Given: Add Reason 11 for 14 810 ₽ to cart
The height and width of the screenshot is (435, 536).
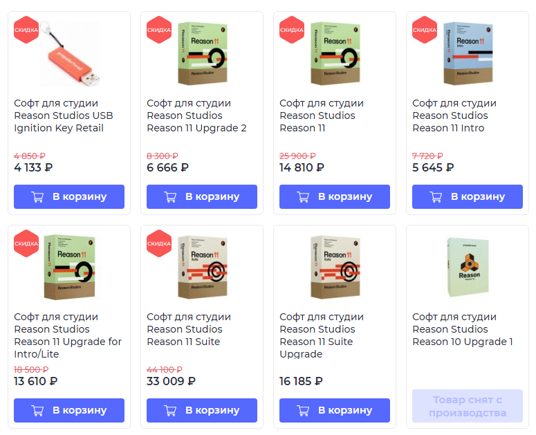Looking at the screenshot, I should point(335,196).
